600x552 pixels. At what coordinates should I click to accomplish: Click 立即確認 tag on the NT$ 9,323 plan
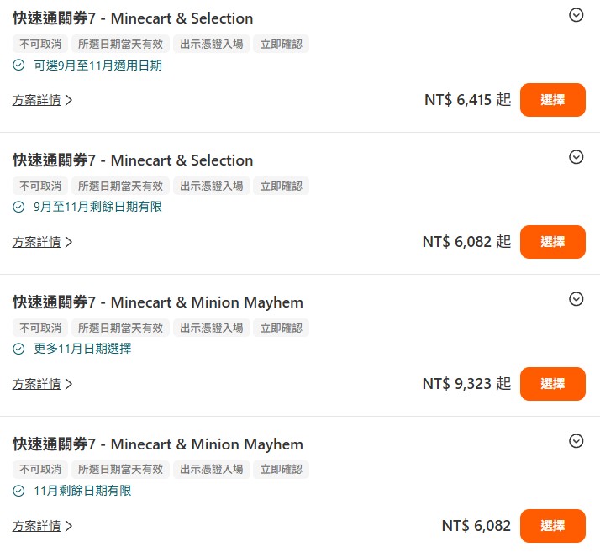[281, 328]
